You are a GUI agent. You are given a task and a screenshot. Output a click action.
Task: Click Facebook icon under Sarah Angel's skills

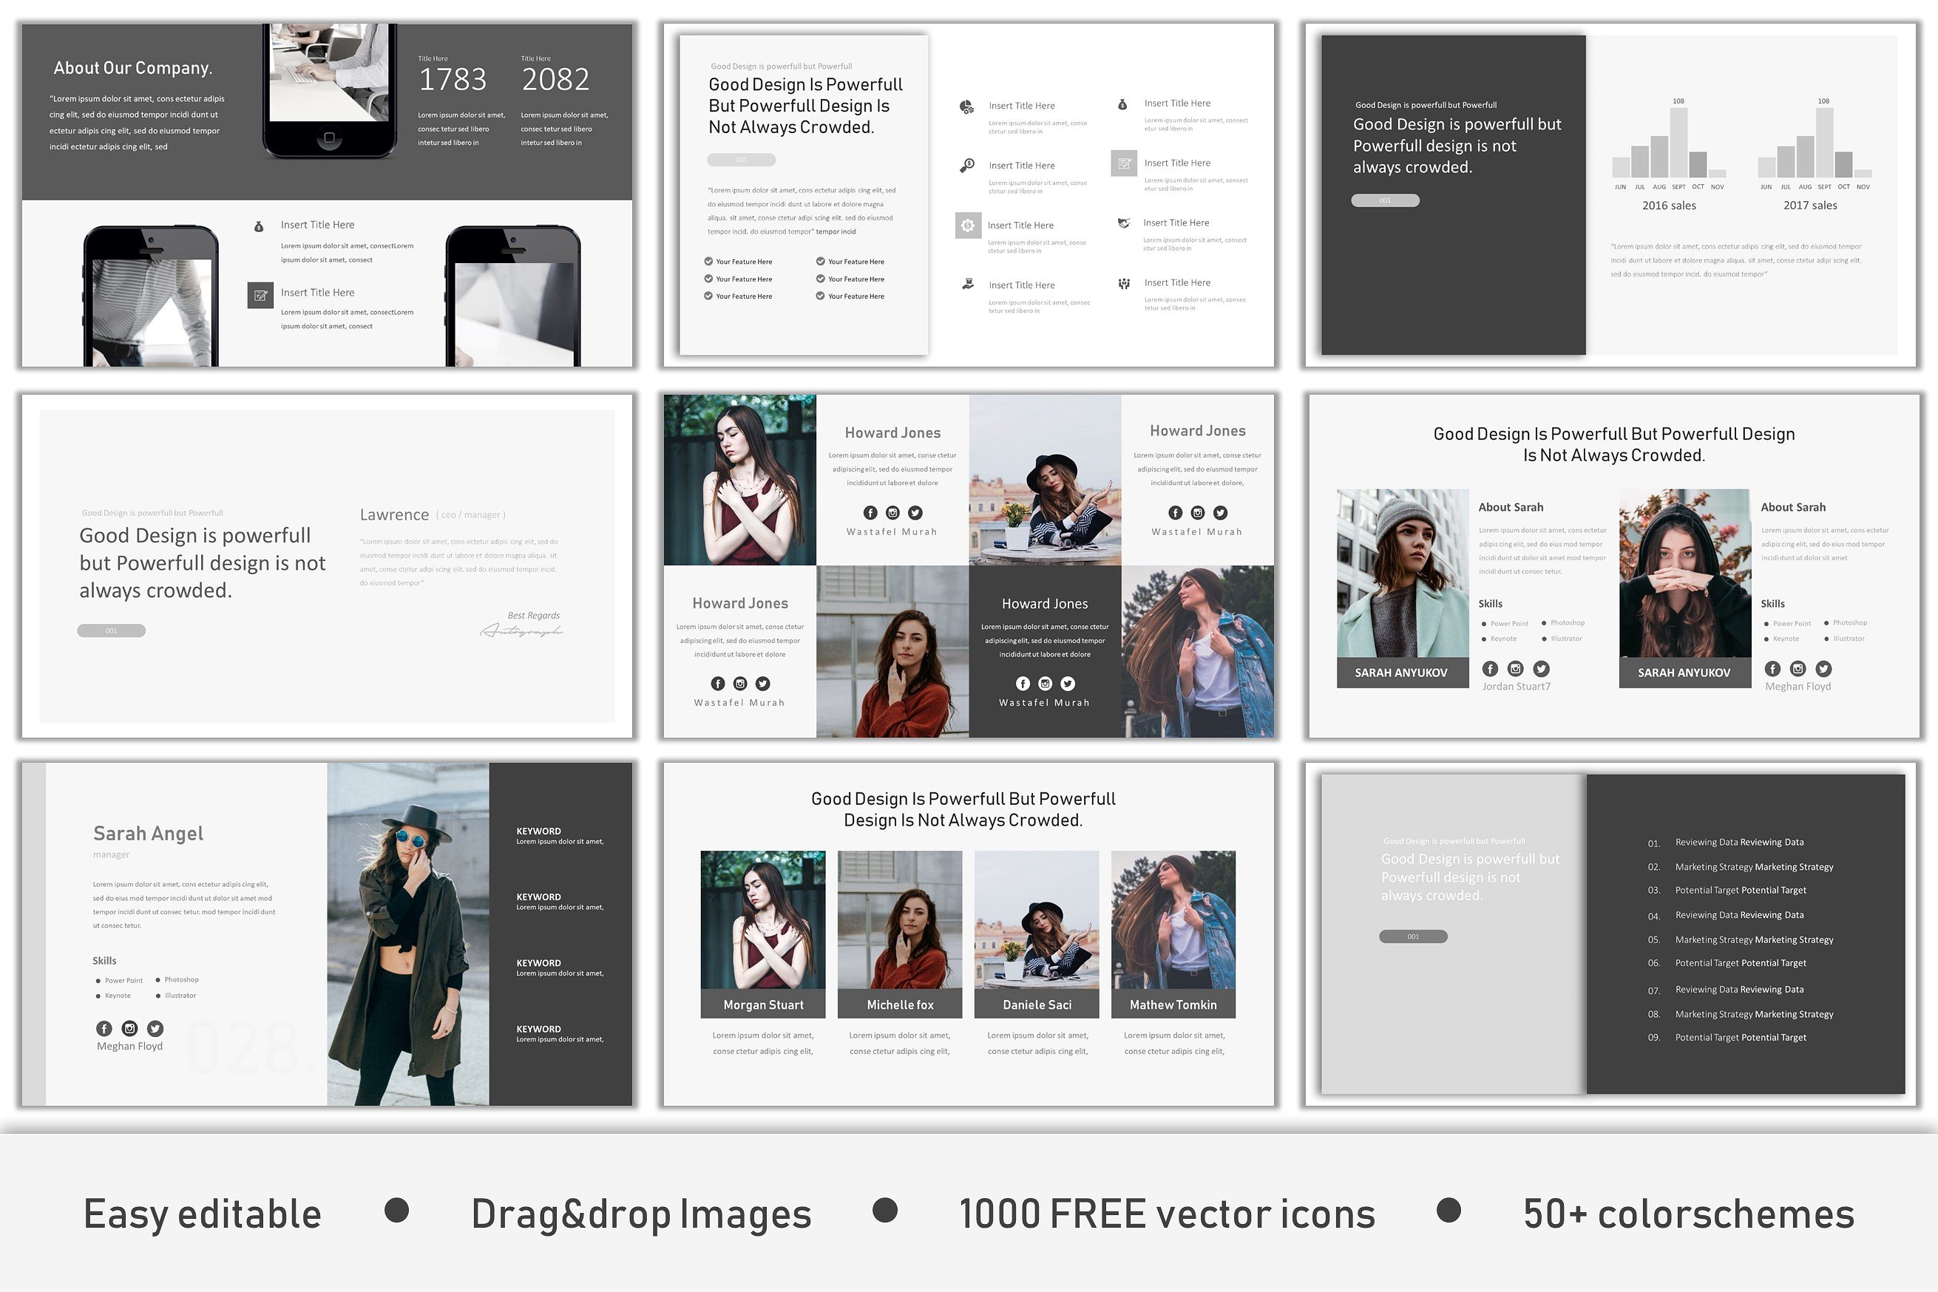tap(104, 1027)
